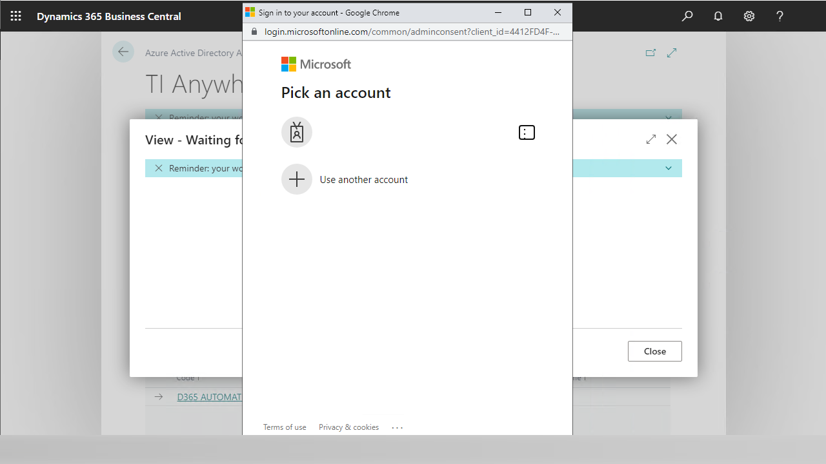Open the D365 AUTOMAT record link
826x464 pixels.
click(x=209, y=397)
